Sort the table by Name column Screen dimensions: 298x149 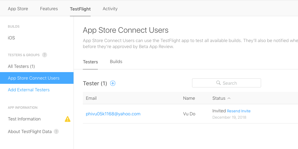pyautogui.click(x=189, y=98)
